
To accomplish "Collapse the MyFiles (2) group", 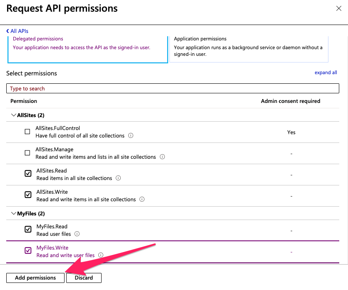I will coord(14,214).
